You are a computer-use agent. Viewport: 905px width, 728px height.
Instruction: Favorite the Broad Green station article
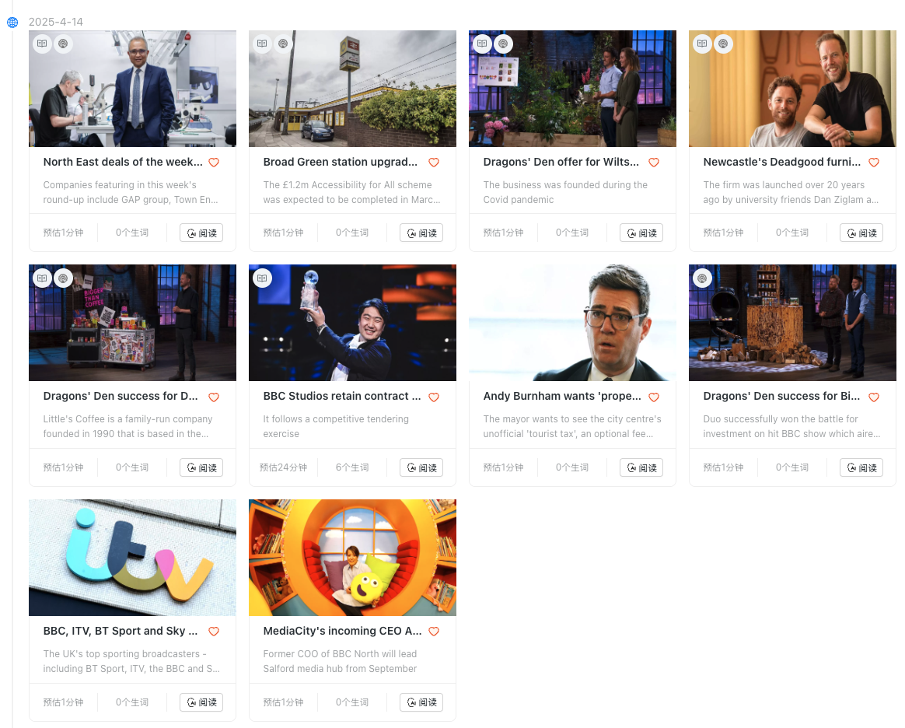434,163
